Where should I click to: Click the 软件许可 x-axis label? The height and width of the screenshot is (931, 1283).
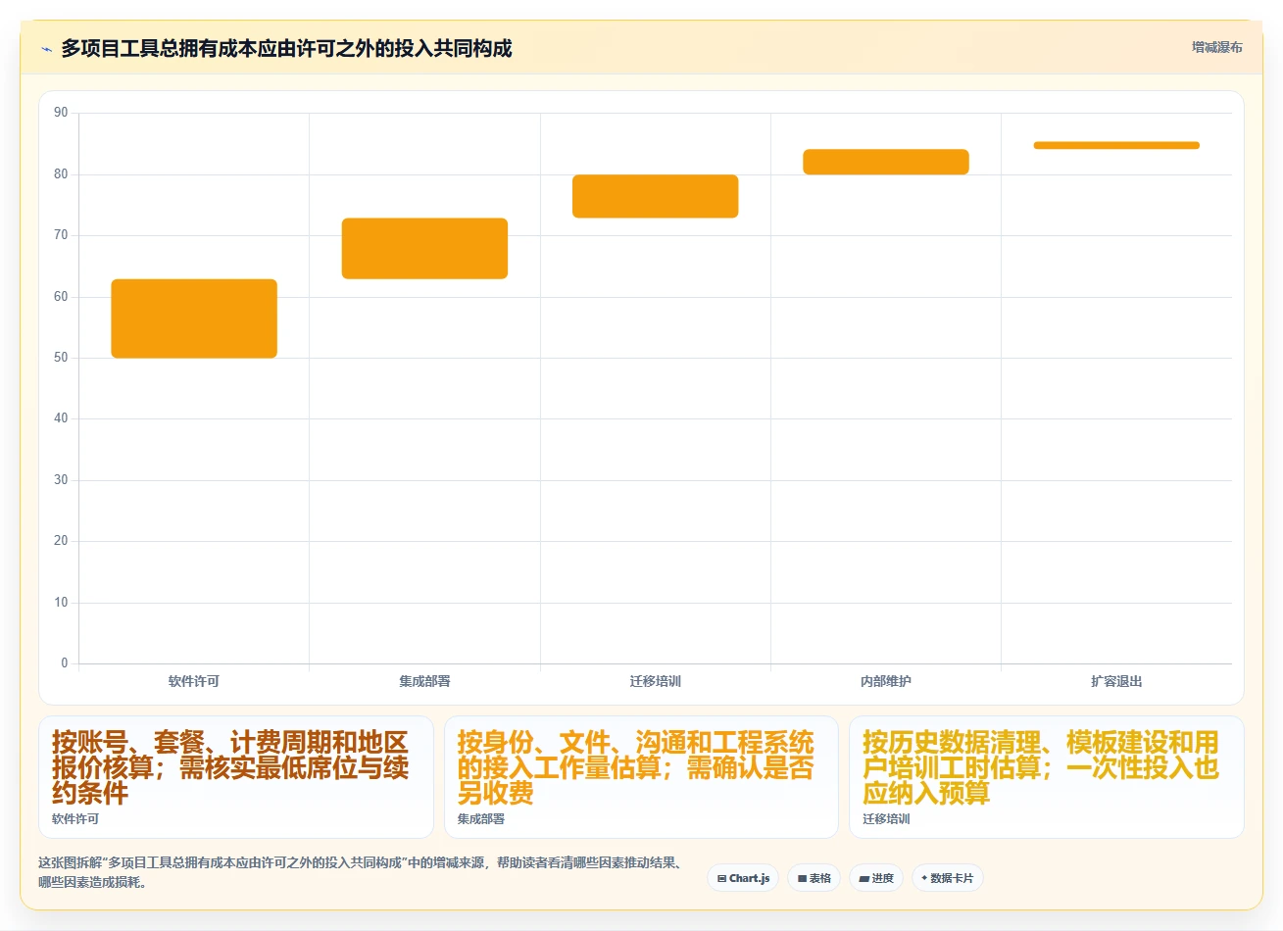194,681
